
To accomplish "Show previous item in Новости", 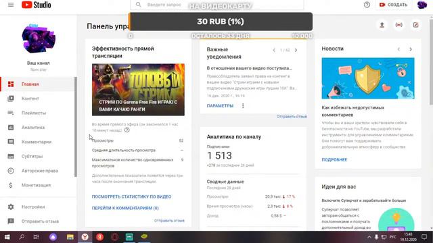I will pos(398,49).
